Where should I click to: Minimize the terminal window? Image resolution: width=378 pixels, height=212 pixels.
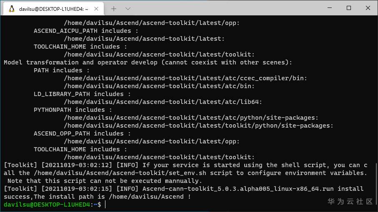pyautogui.click(x=329, y=8)
